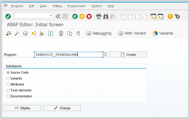Viewport: 190px width, 119px height.
Task: Open the Edit menu
Action: (31, 6)
